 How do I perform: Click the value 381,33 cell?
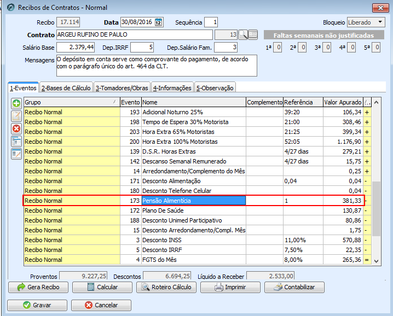point(343,201)
